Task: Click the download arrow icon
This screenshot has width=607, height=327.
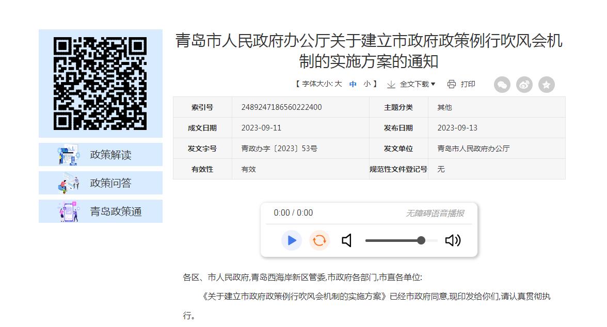Action: [391, 84]
